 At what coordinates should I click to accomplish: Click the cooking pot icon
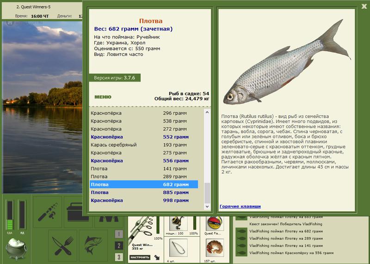(17, 248)
